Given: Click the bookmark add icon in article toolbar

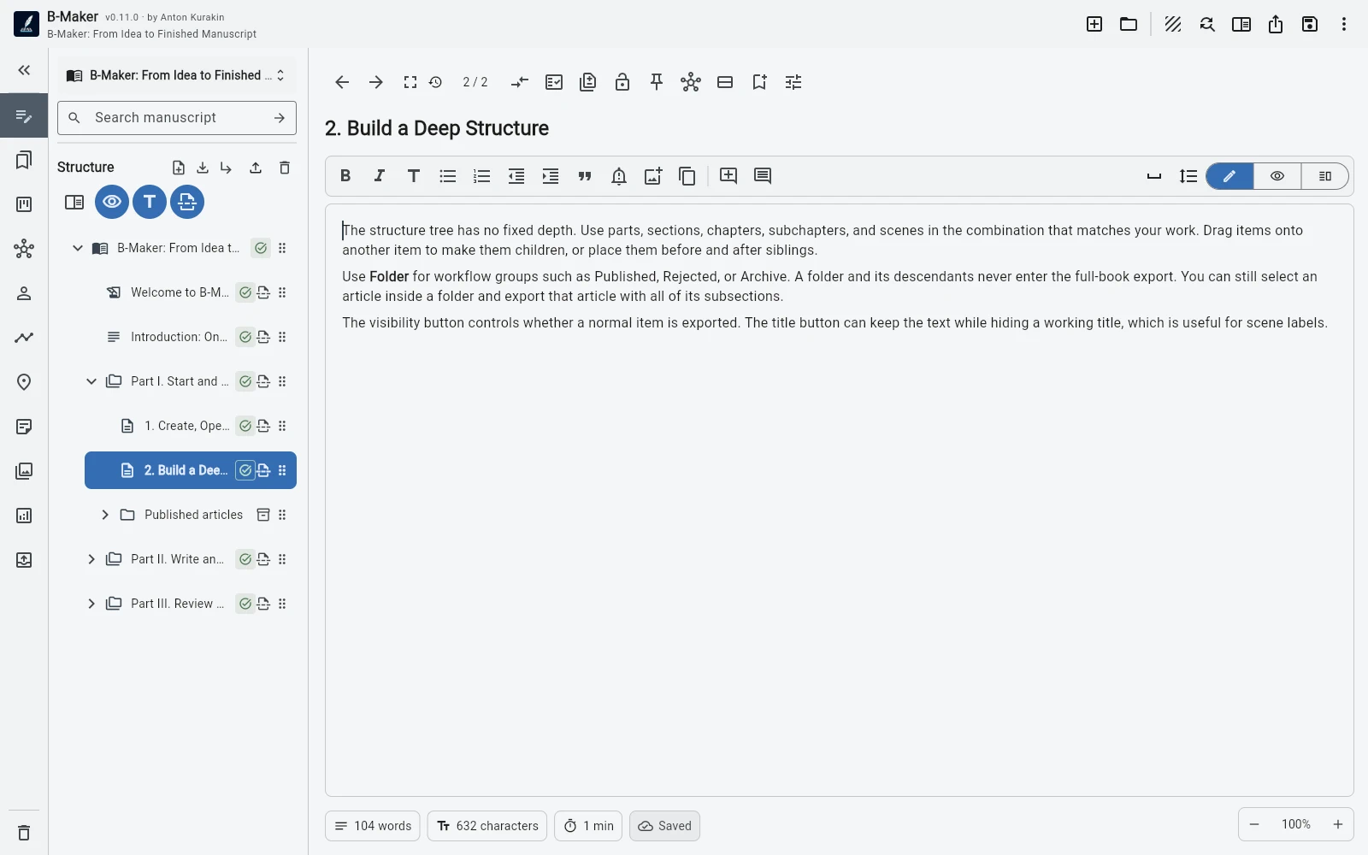Looking at the screenshot, I should pyautogui.click(x=759, y=82).
